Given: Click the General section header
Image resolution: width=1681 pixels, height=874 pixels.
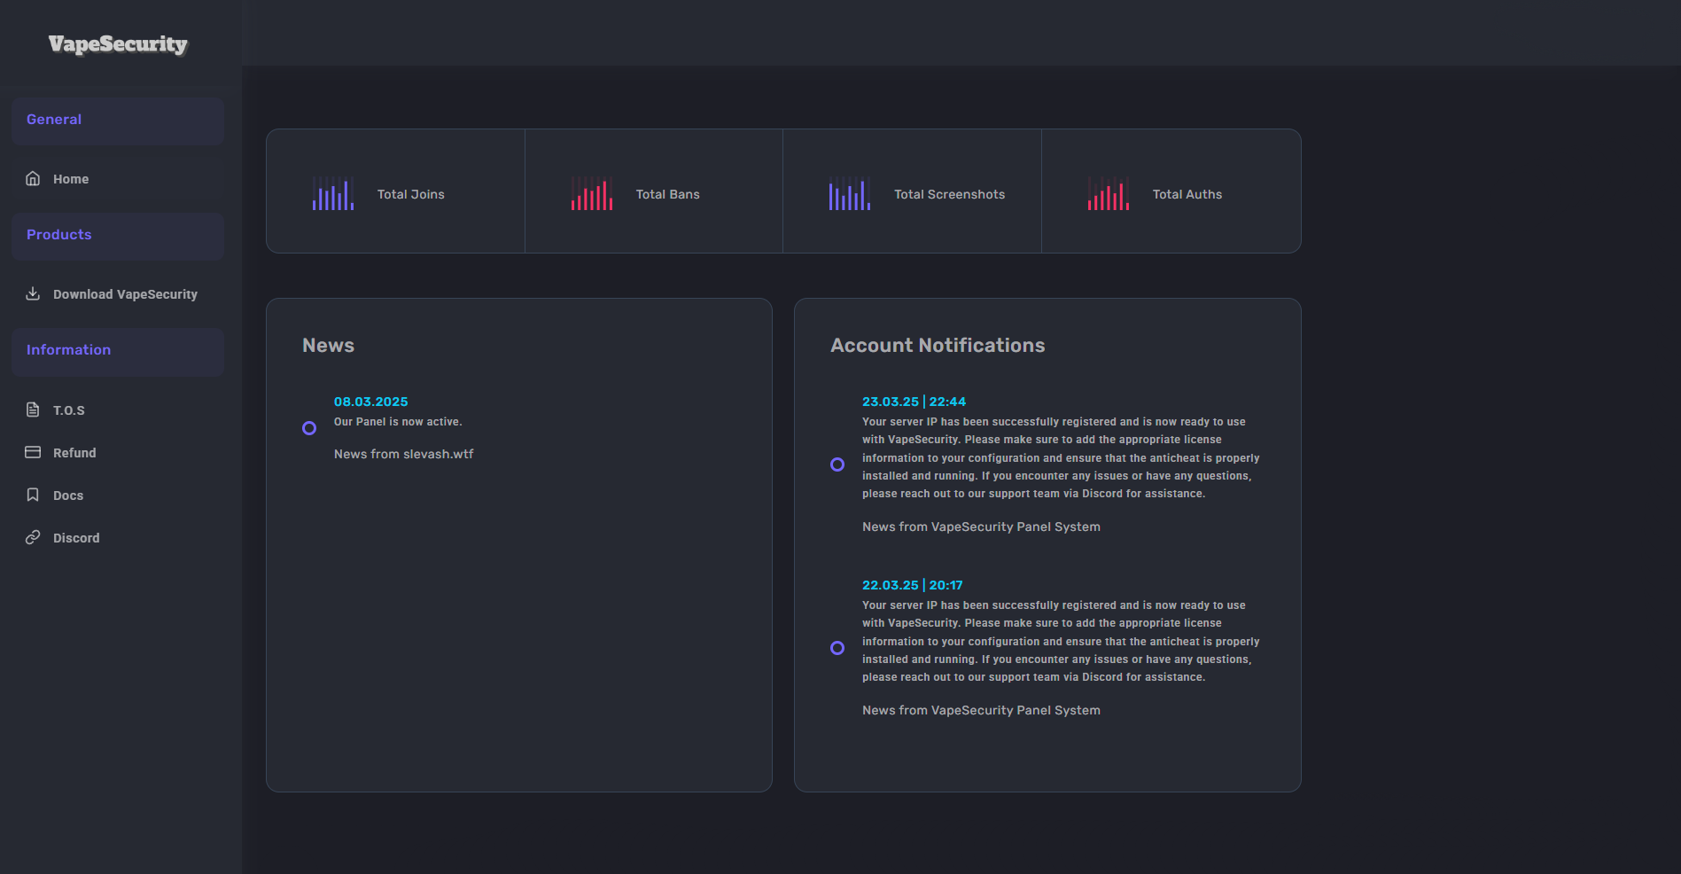Looking at the screenshot, I should click(x=118, y=121).
